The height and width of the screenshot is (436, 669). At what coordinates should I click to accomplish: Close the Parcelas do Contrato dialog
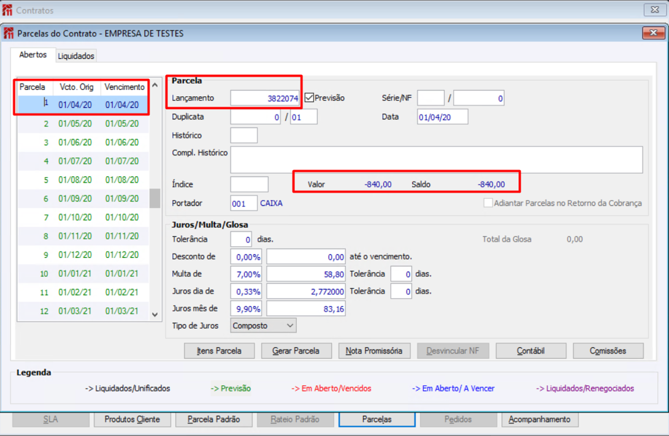653,33
